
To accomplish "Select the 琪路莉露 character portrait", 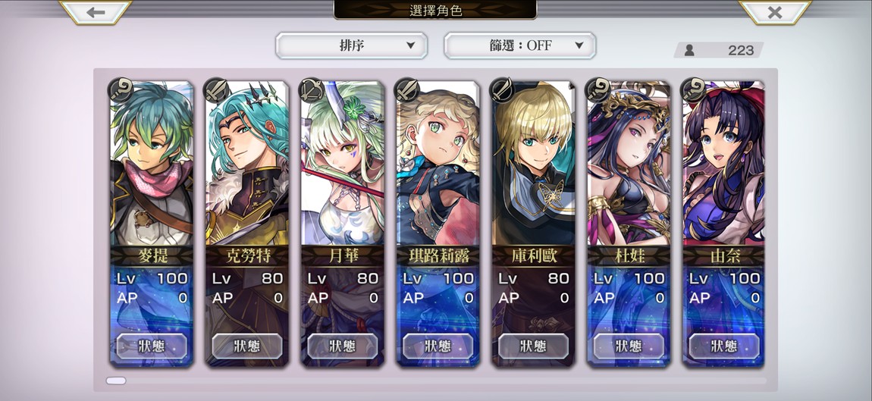I will [x=438, y=163].
